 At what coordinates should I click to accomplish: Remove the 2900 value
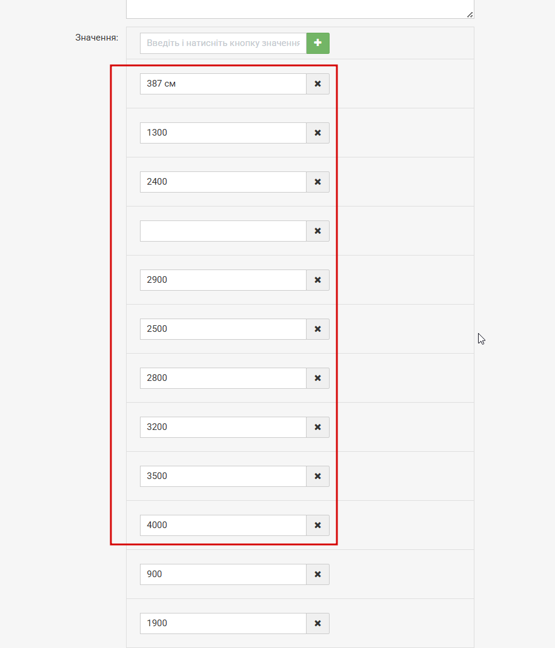coord(317,280)
